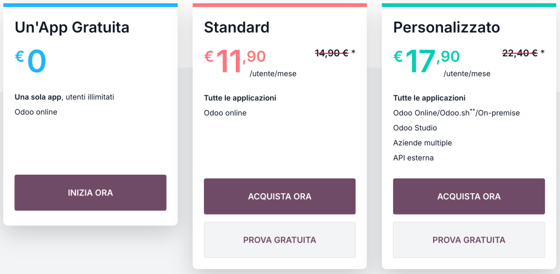Click "Tutte le applicazioni" in the Standard card

point(240,98)
